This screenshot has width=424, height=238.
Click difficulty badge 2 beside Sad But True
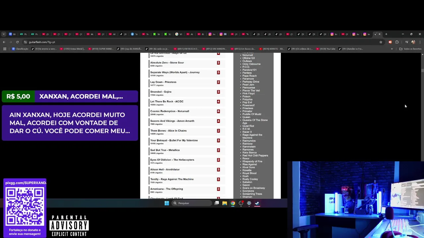coord(218,150)
